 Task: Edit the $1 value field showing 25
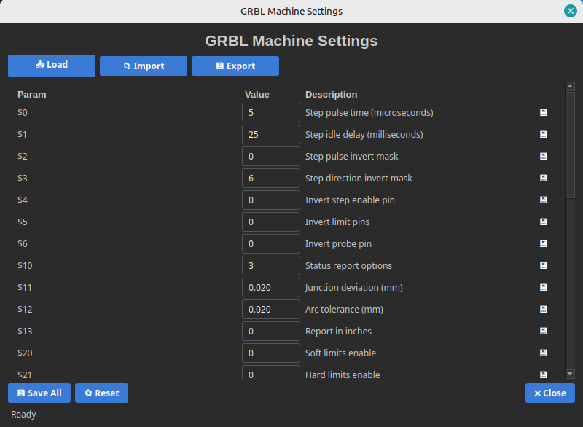point(271,135)
